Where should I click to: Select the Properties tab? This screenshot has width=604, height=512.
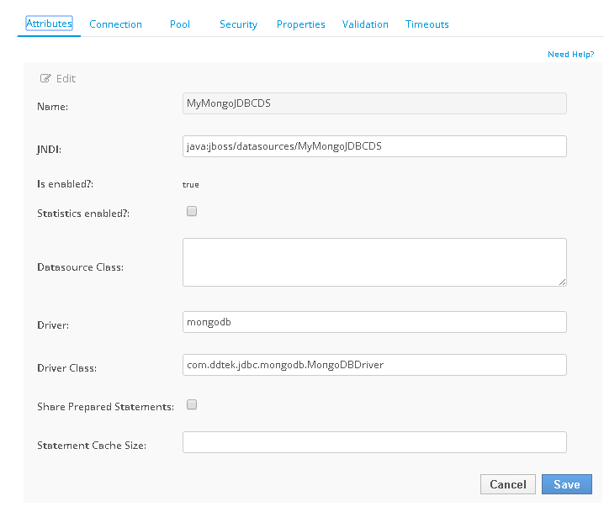[x=300, y=24]
